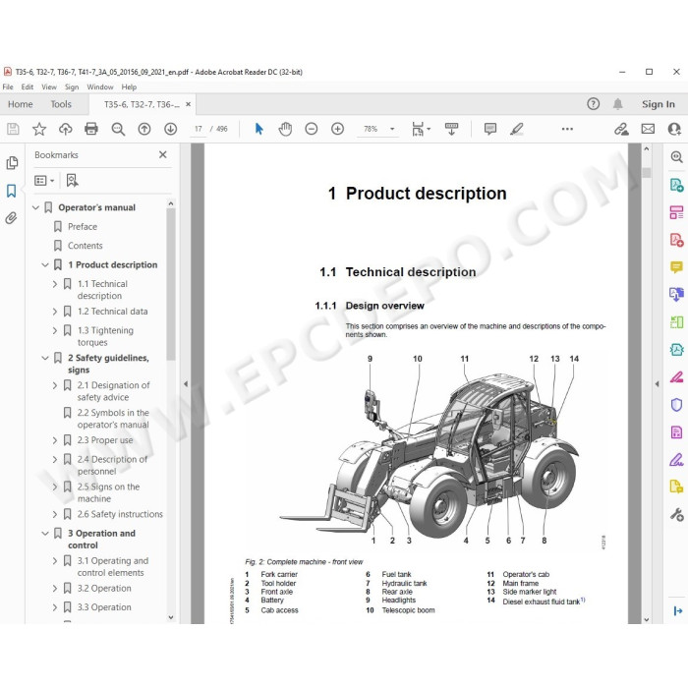The width and height of the screenshot is (688, 688).
Task: Collapse the Operator's manual bookmark
Action: (x=36, y=207)
